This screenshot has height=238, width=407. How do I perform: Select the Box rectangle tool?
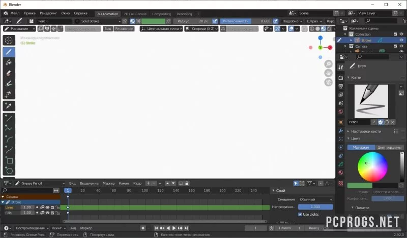click(9, 160)
